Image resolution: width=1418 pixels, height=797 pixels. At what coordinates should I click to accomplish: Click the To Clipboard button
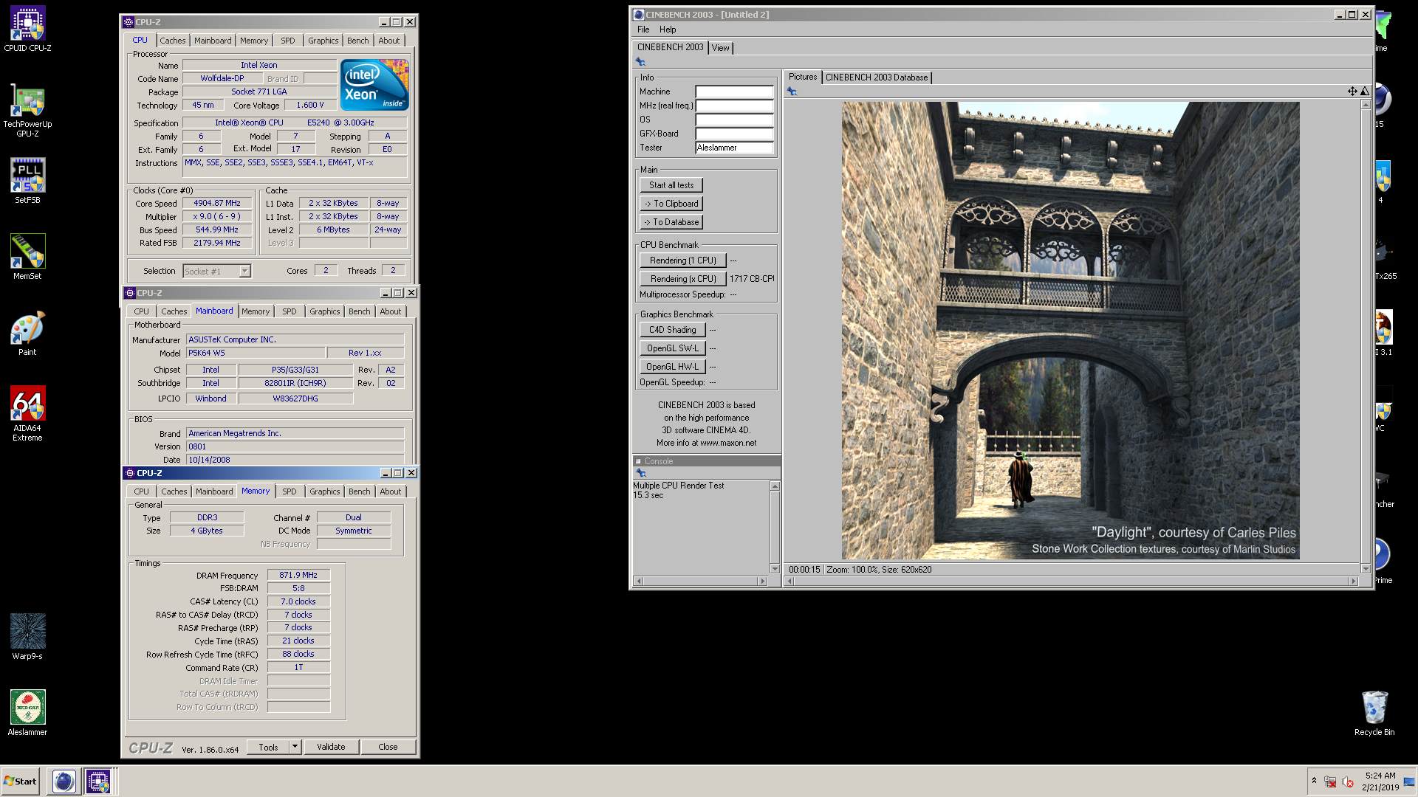point(671,204)
